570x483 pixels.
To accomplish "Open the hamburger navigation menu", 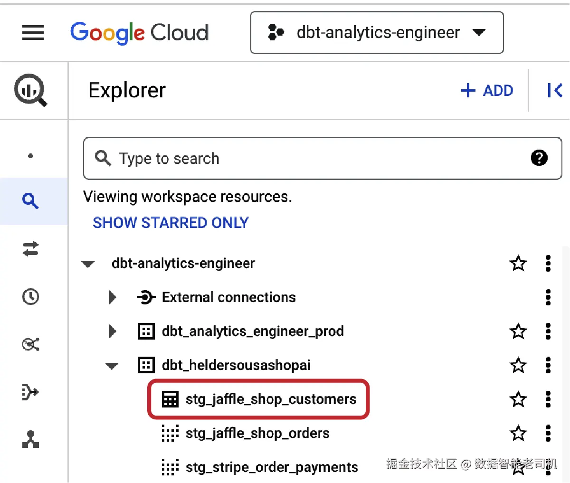I will [33, 33].
